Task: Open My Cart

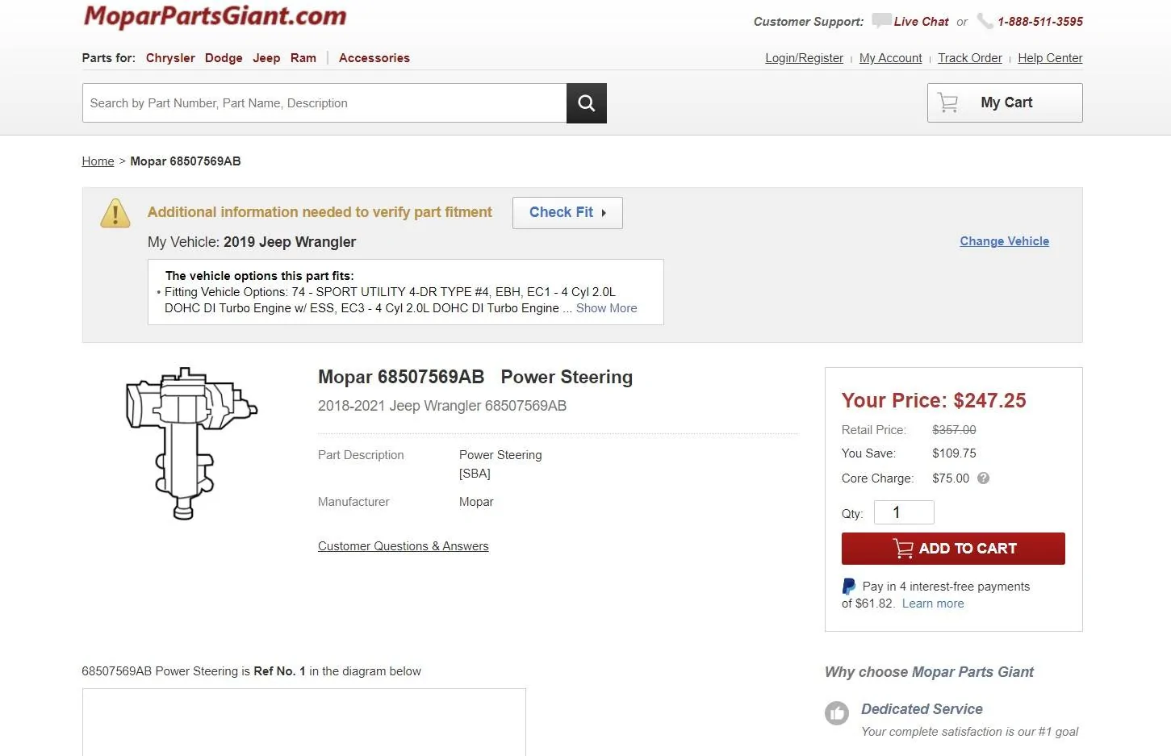Action: click(x=1005, y=102)
